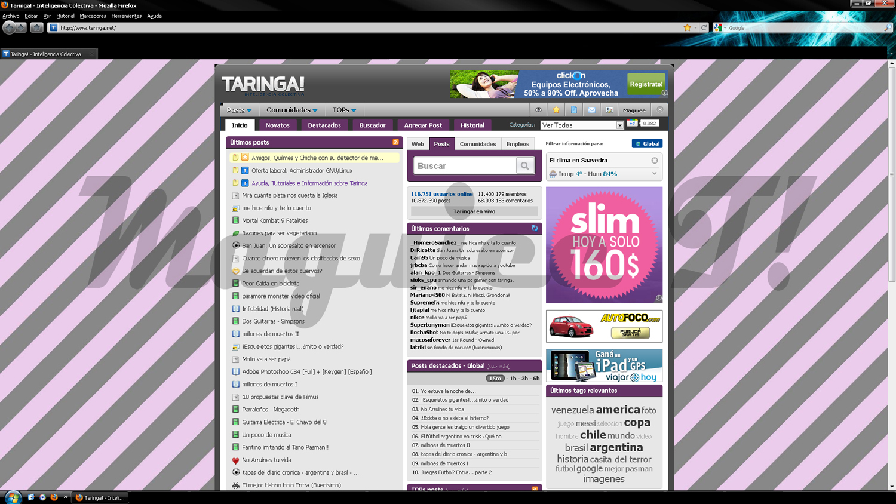Screen dimensions: 896x504
Task: Refresh Últimos comentarios with the reload icon
Action: (x=535, y=228)
